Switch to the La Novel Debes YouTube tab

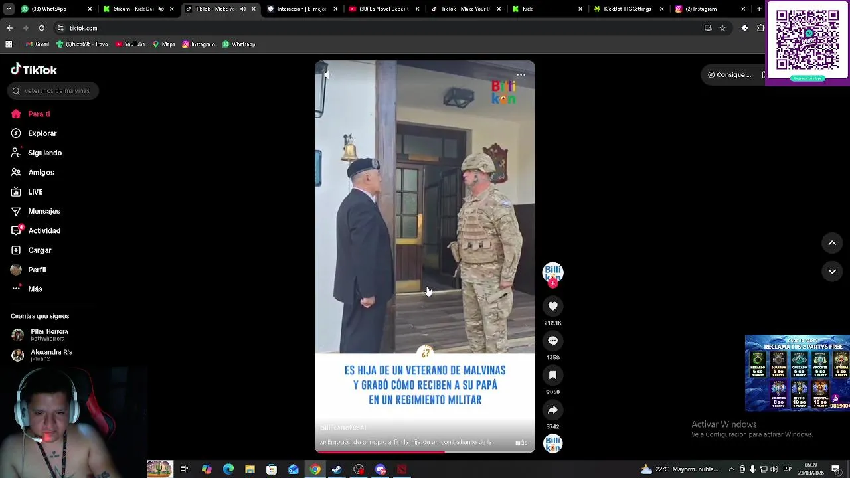pos(384,9)
